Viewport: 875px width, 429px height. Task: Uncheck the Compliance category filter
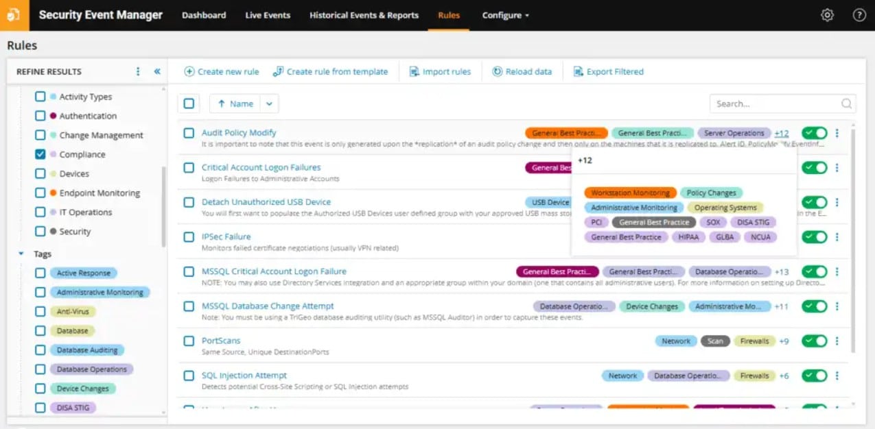click(x=40, y=154)
